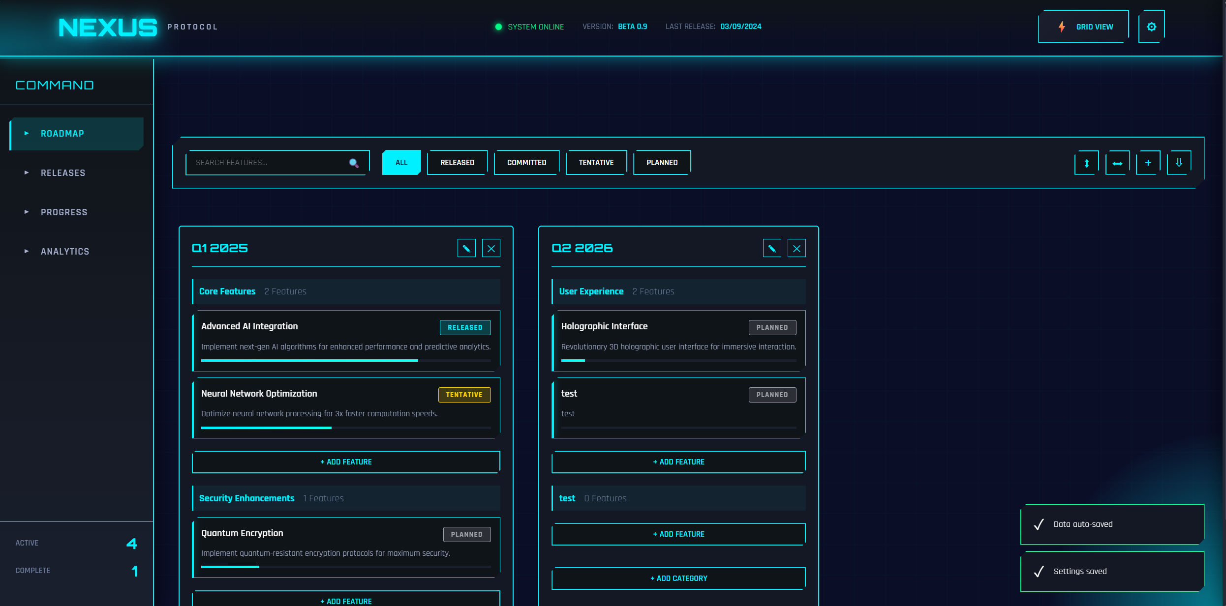Viewport: 1226px width, 606px height.
Task: Expand the Analytics sidebar item
Action: 65,252
